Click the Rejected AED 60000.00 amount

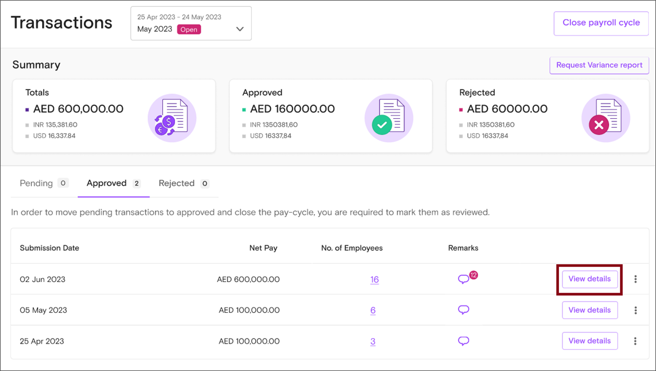point(507,109)
